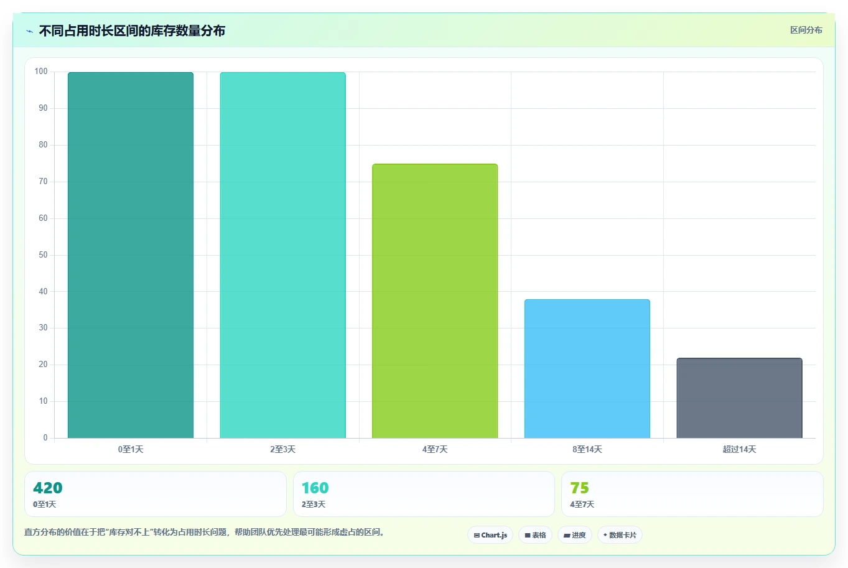Click the y-axis value 100

coord(41,72)
